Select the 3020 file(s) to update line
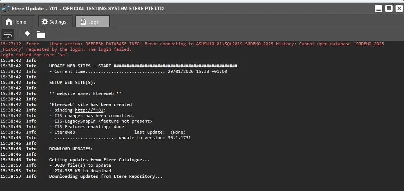Screen dimensions: 404x191 [x=80, y=165]
